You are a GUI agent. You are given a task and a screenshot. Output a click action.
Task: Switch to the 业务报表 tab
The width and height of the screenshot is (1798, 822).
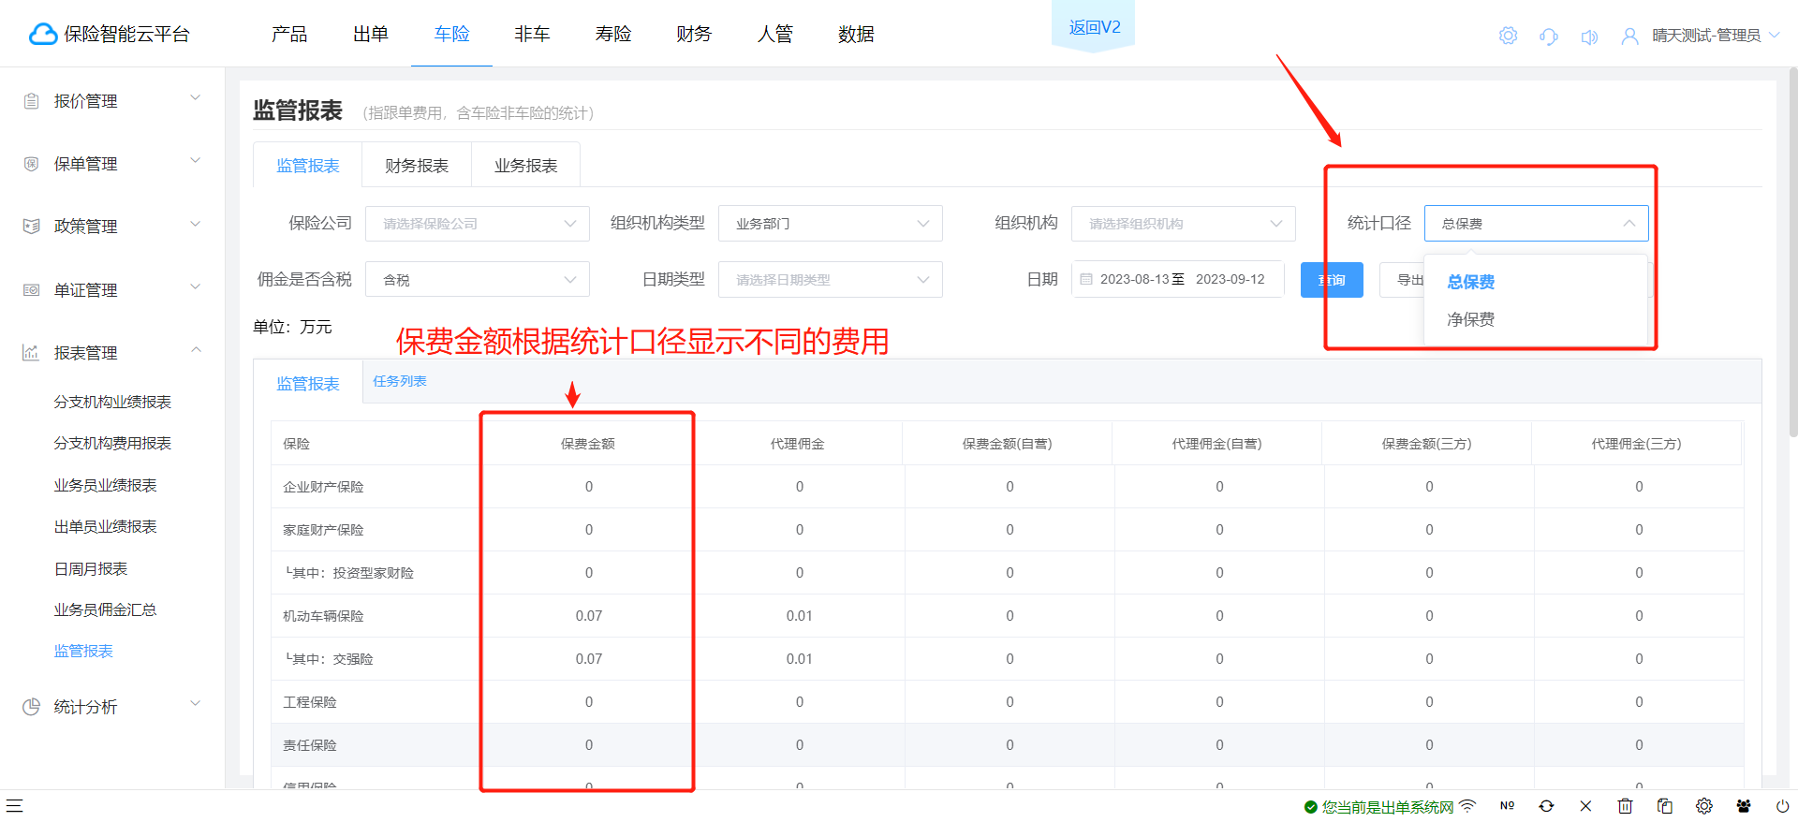[526, 166]
